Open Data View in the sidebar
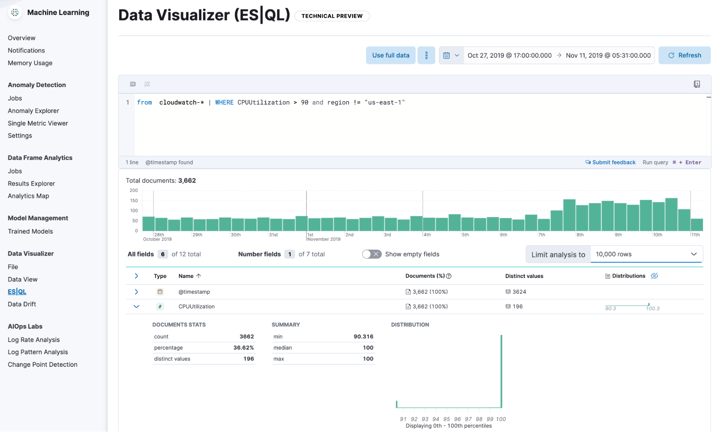The height and width of the screenshot is (432, 716). (23, 279)
